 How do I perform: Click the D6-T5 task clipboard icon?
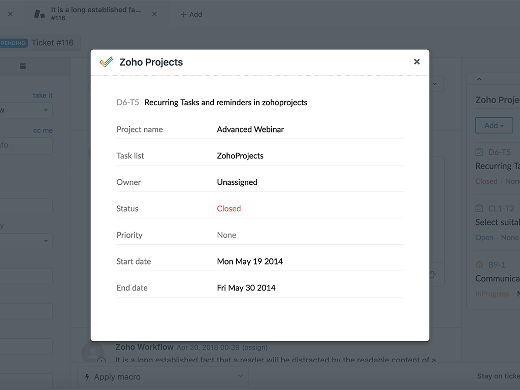point(479,152)
